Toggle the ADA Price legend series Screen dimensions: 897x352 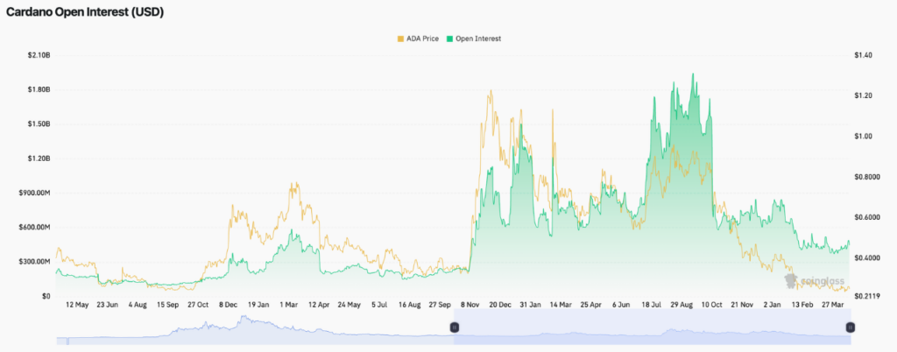click(418, 39)
